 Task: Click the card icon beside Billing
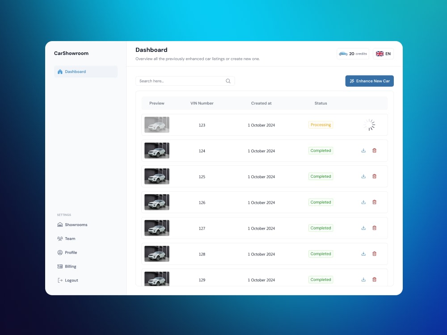(x=60, y=266)
